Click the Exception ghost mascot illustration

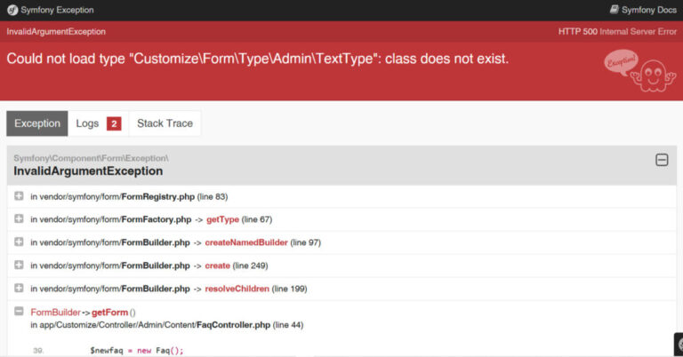tap(640, 71)
